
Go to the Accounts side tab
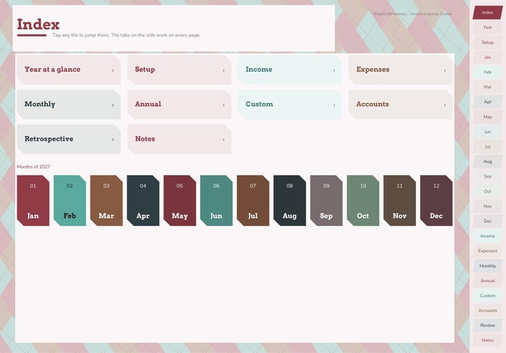click(488, 310)
